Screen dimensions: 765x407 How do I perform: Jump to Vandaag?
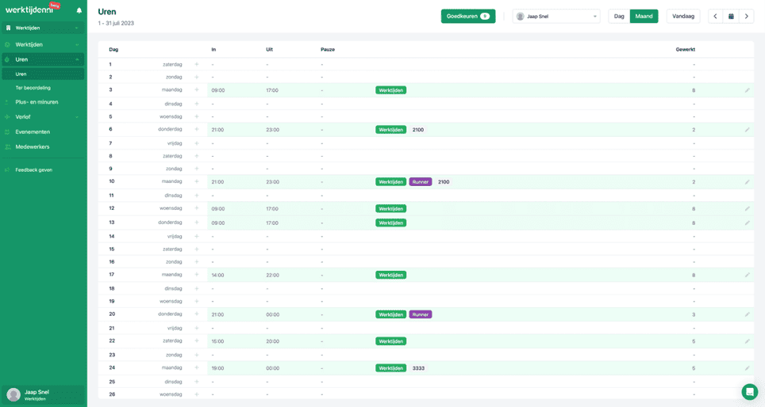(x=683, y=16)
